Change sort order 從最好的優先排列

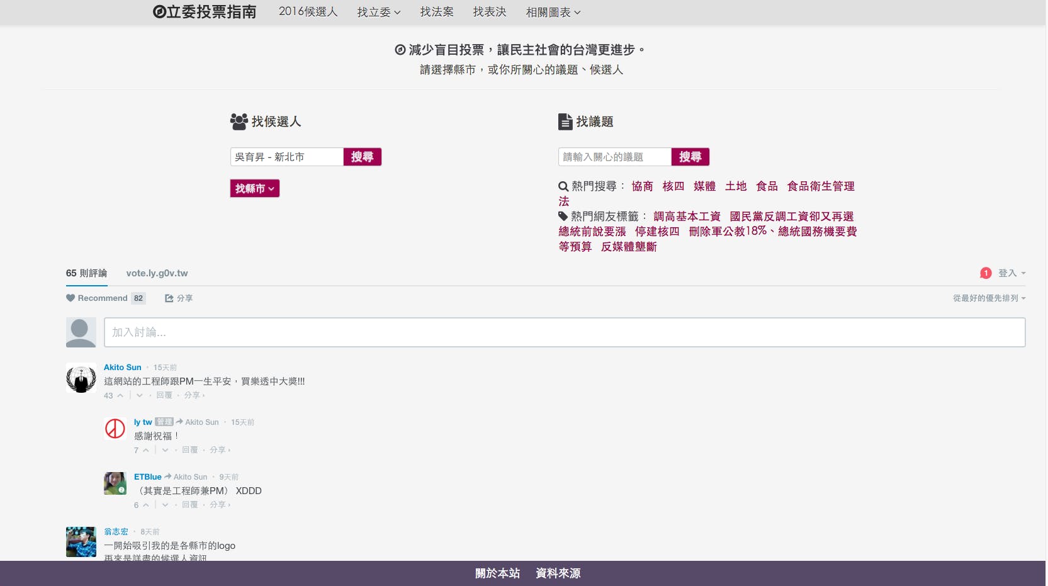coord(988,298)
